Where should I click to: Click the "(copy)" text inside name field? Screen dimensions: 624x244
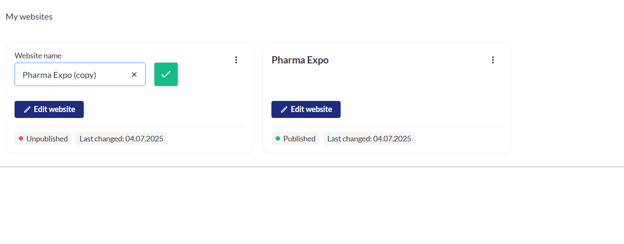point(85,75)
